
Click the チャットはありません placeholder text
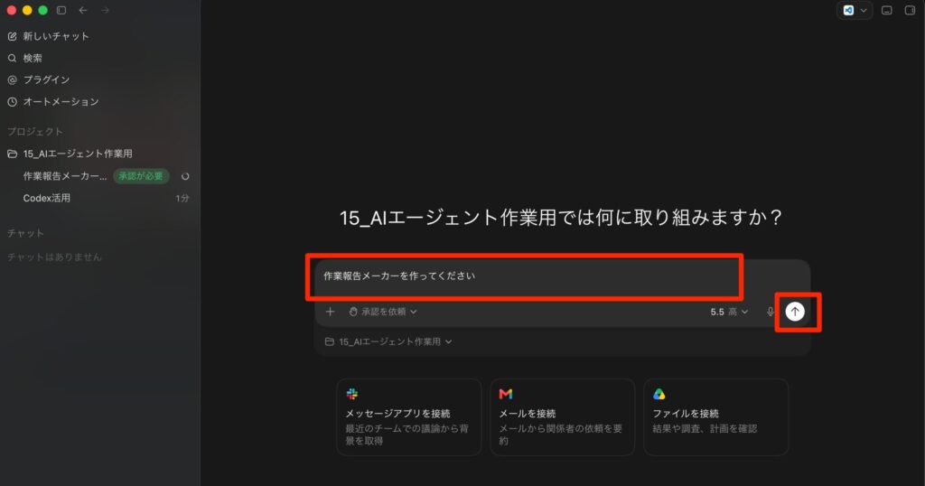(x=54, y=257)
